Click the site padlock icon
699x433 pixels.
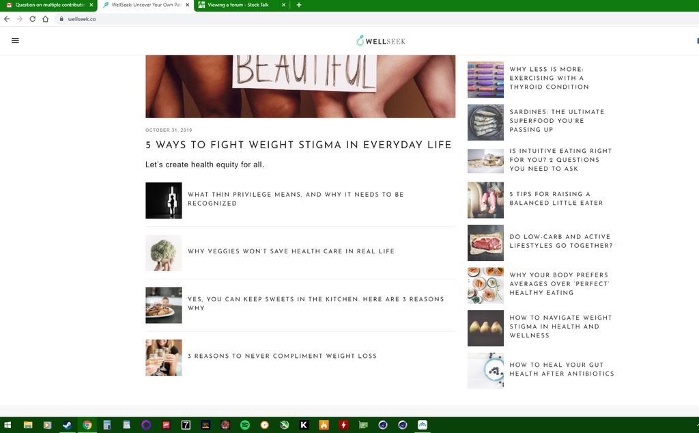(x=61, y=18)
